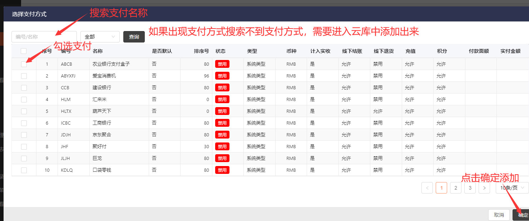529x221 pixels.
Task: Click the 禁用 status badge for 汇来米
Action: pyautogui.click(x=222, y=100)
